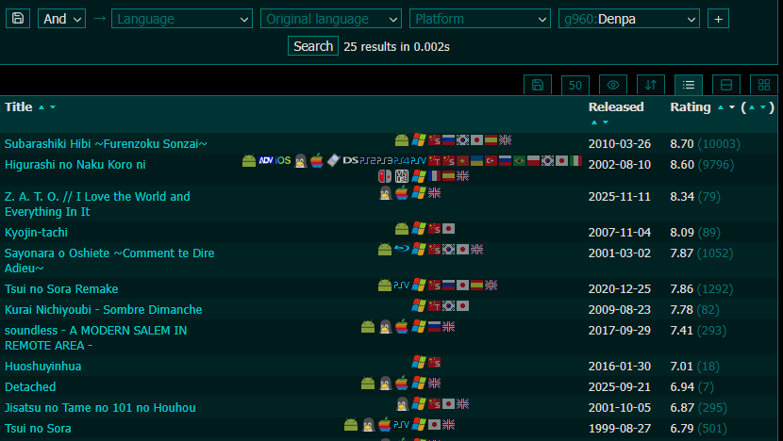This screenshot has height=441, width=783.
Task: Sort Released column descending
Action: [606, 122]
